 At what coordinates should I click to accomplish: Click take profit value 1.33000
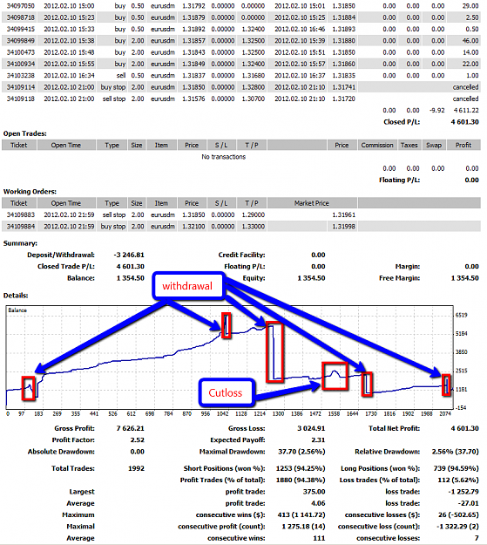pyautogui.click(x=254, y=226)
